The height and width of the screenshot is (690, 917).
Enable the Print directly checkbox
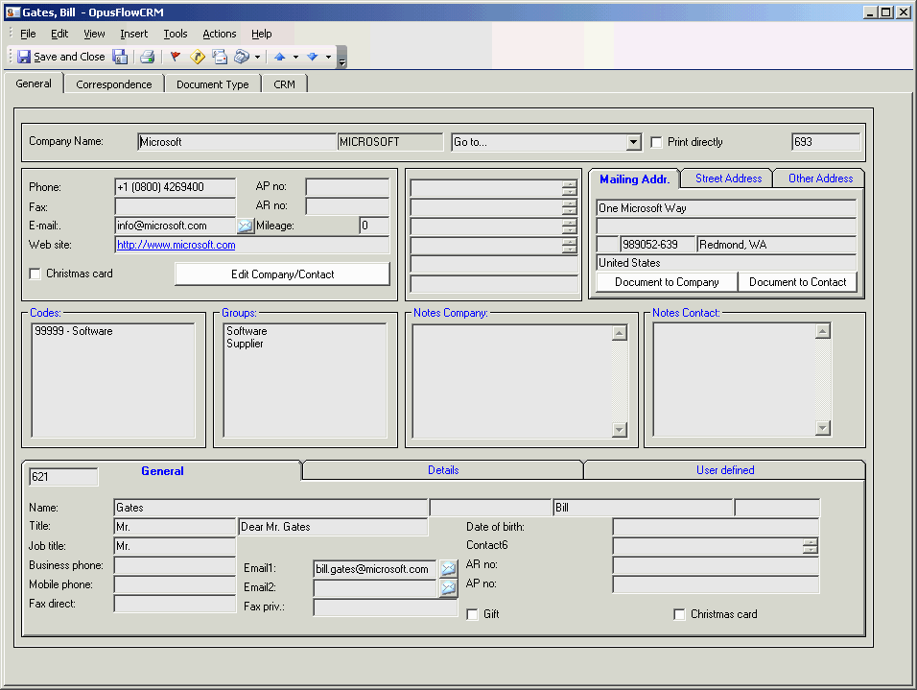[x=657, y=142]
